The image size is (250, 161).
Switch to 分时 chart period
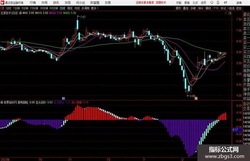tap(8, 8)
